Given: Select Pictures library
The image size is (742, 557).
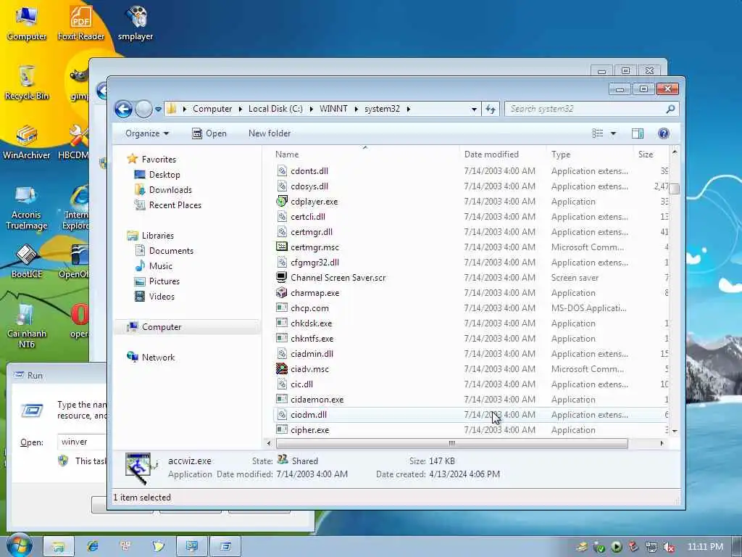Looking at the screenshot, I should (x=157, y=281).
